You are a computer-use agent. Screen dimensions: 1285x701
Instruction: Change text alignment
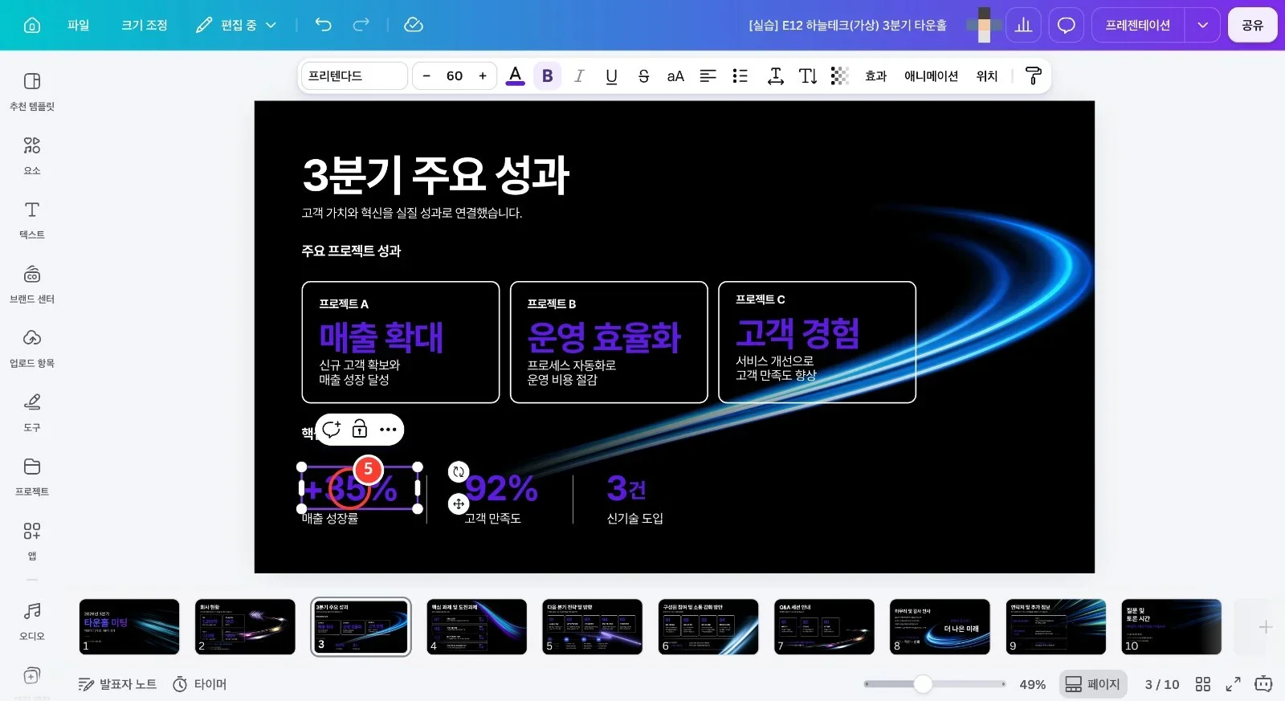(708, 75)
